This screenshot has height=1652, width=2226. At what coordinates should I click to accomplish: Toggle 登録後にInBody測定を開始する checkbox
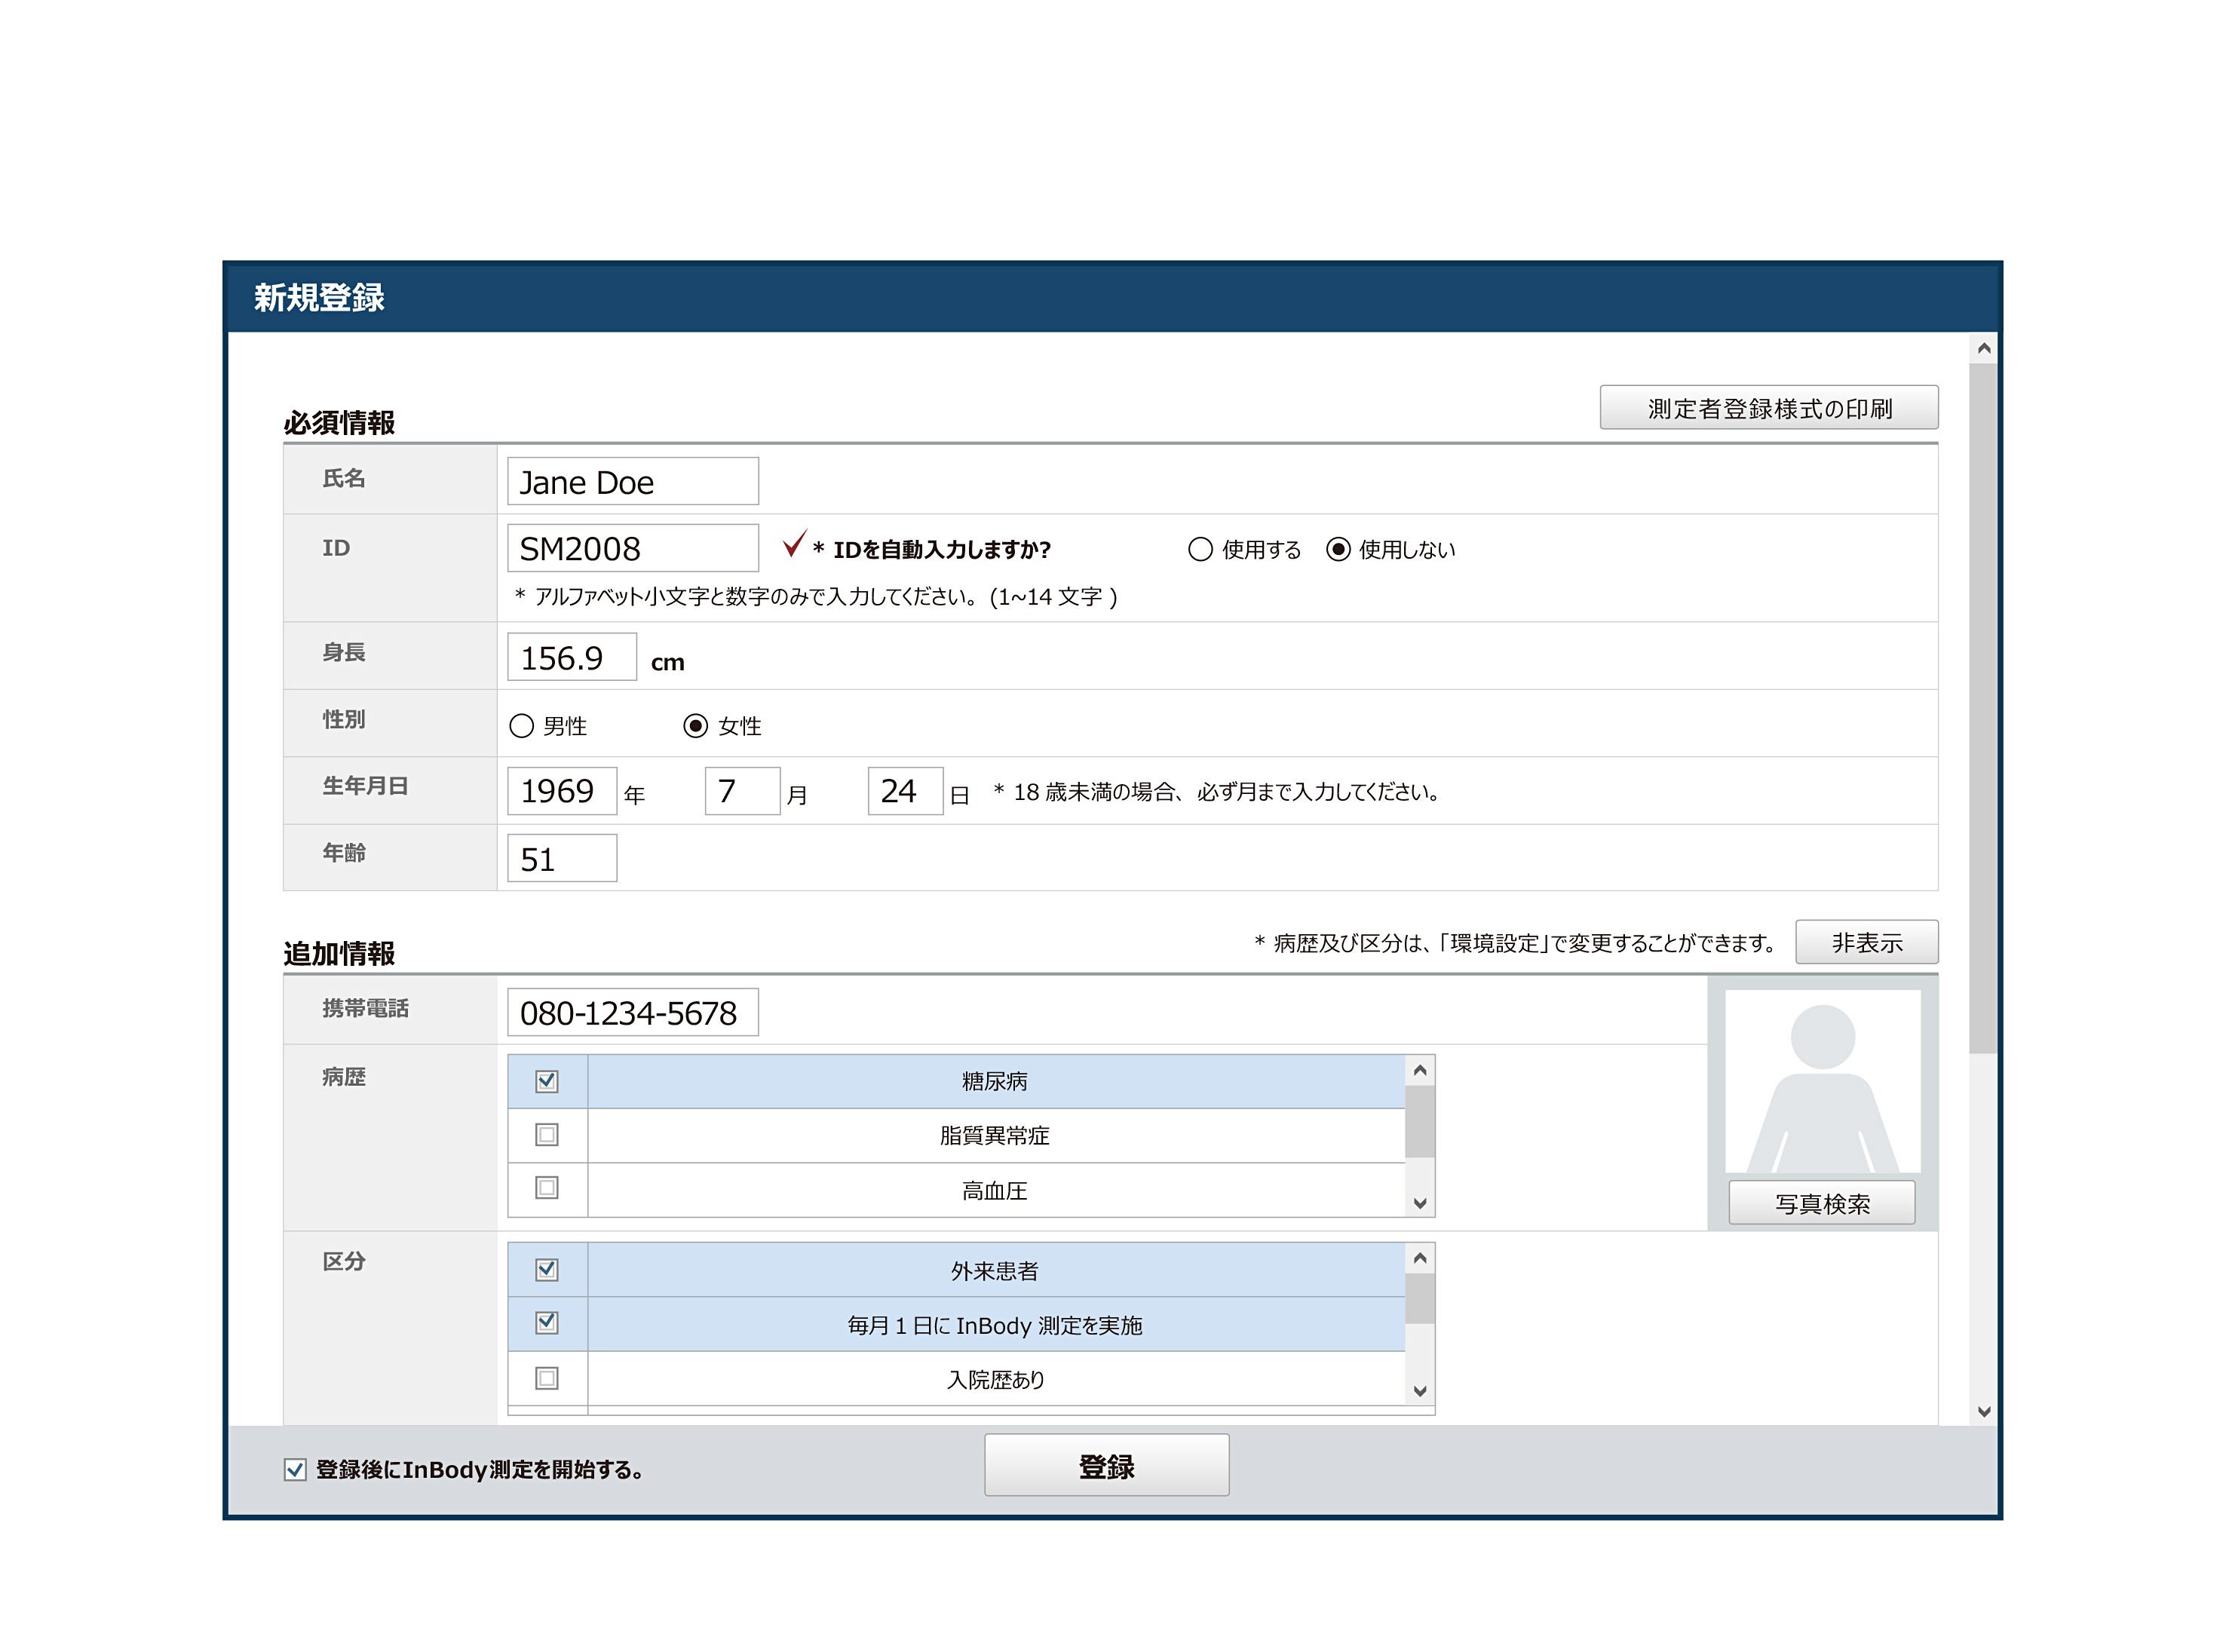pyautogui.click(x=294, y=1469)
